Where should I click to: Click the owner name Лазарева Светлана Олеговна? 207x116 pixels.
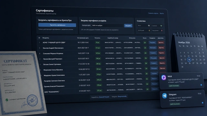(x=54, y=81)
